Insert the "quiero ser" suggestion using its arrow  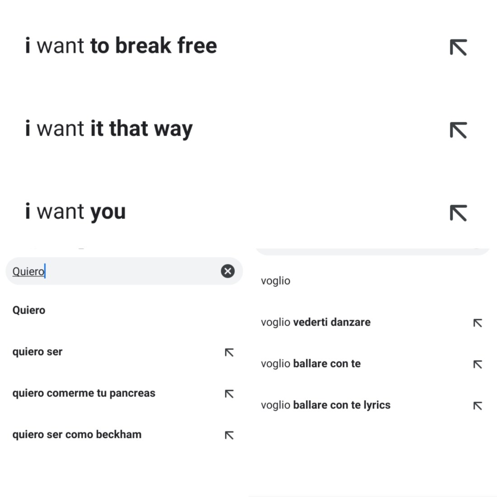230,352
